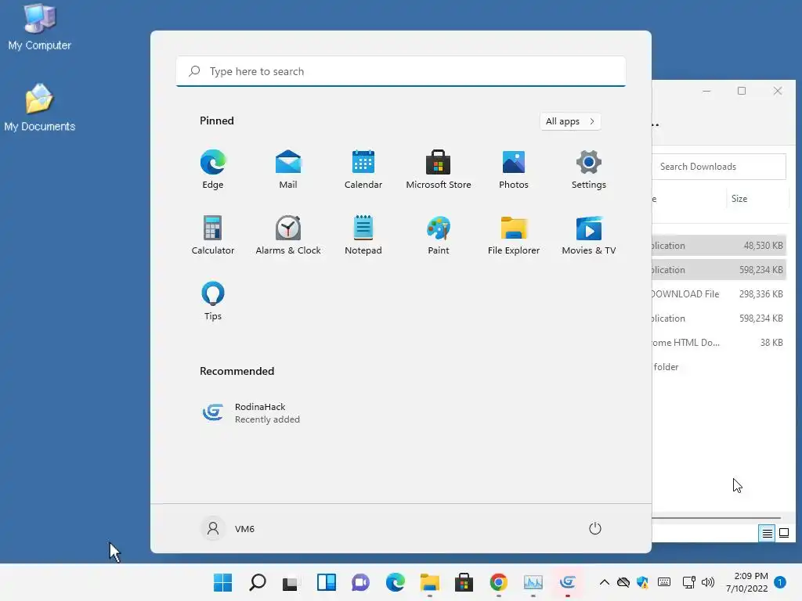Select the 298,336 KB DOWNLOAD File row
This screenshot has width=802, height=601.
click(719, 294)
